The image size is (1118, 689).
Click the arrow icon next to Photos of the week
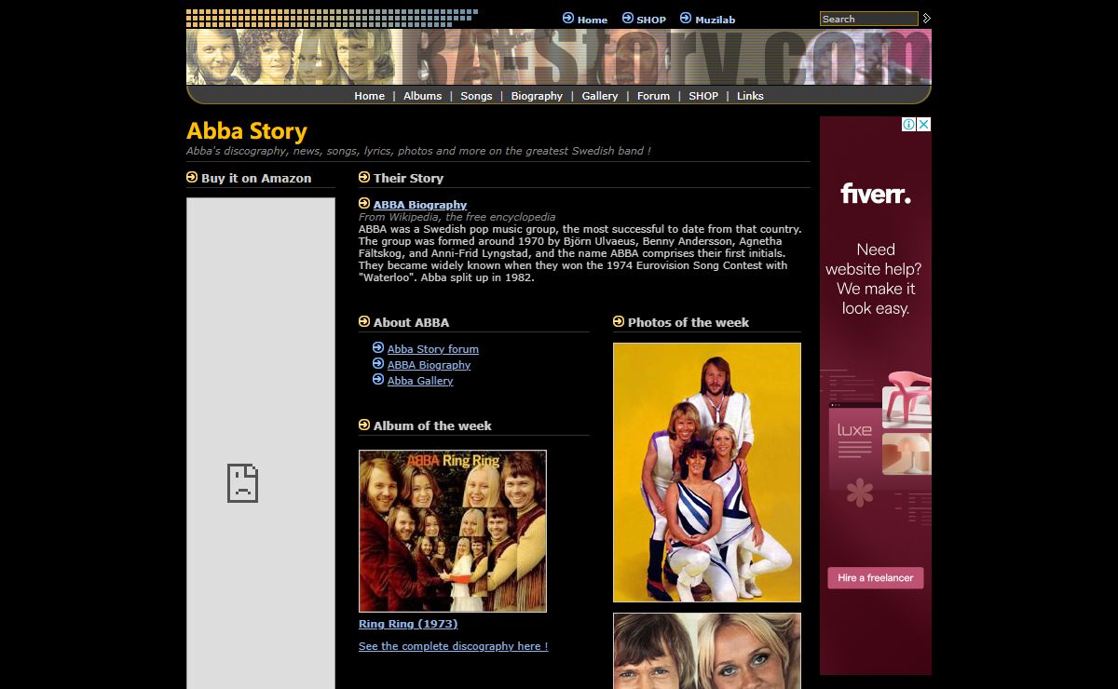coord(619,321)
